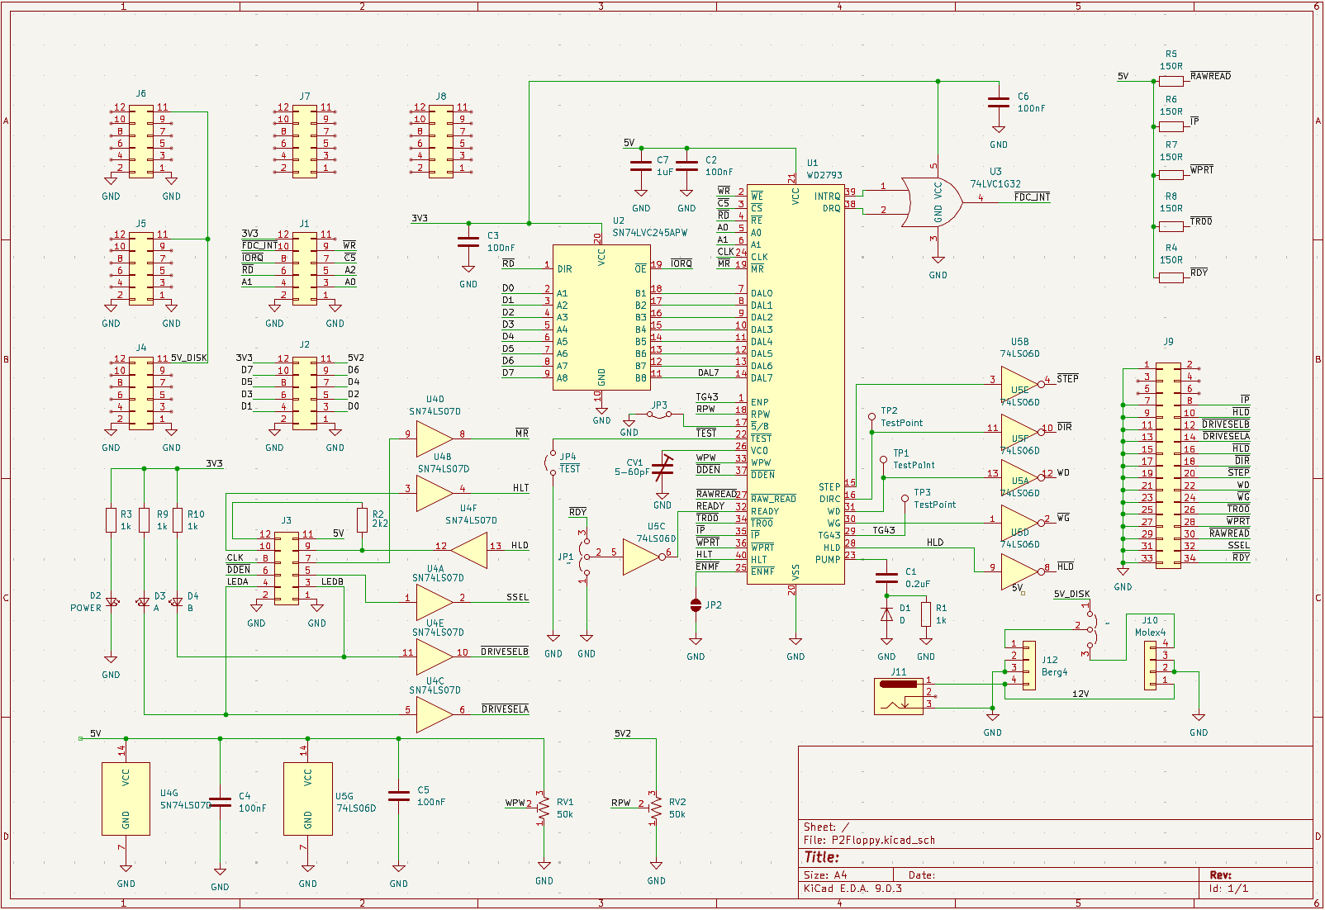
Task: Click the D3 LED symbol labeled A
Action: [x=144, y=602]
